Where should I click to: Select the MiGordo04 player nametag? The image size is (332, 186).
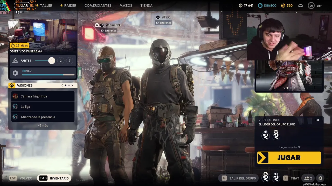tap(113, 25)
